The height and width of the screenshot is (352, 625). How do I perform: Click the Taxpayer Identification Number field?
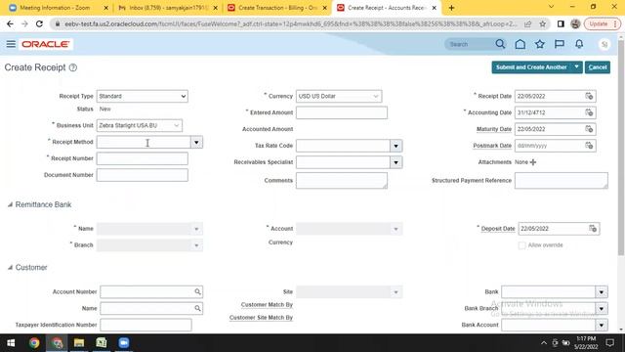pyautogui.click(x=146, y=325)
